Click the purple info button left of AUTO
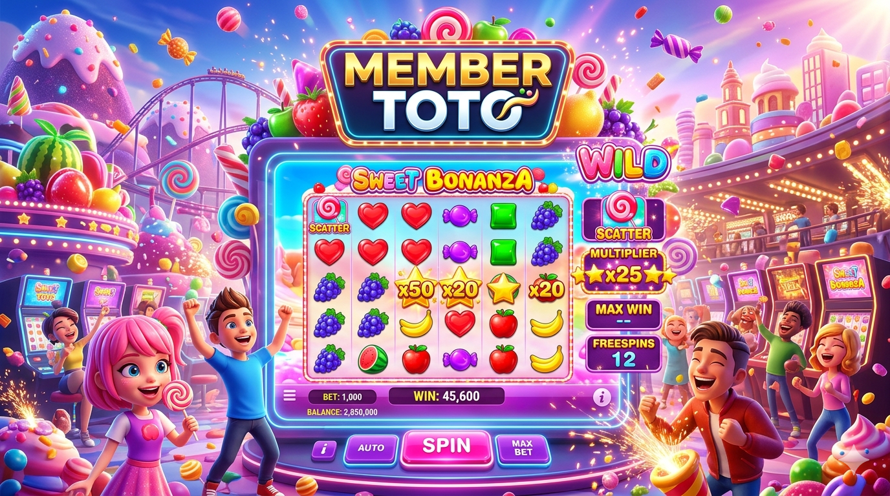 (323, 449)
